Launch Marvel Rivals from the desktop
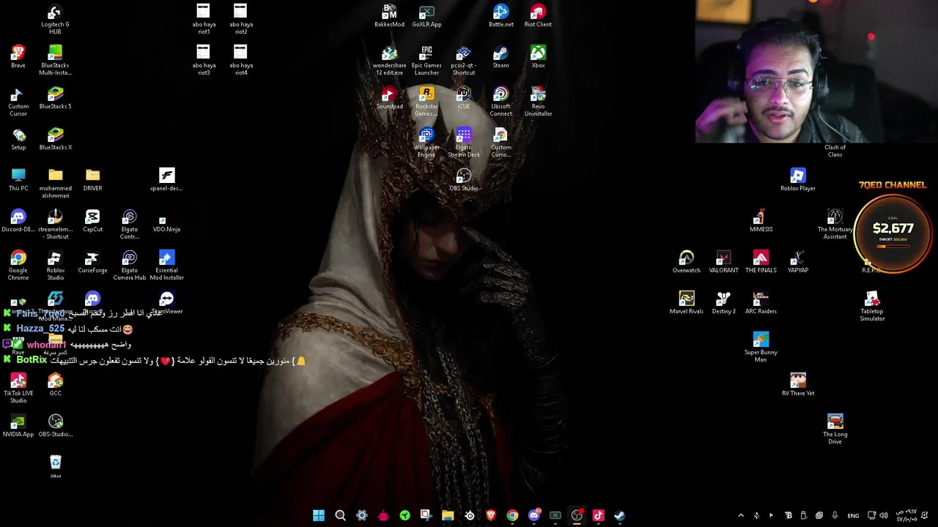This screenshot has width=938, height=527. (687, 302)
